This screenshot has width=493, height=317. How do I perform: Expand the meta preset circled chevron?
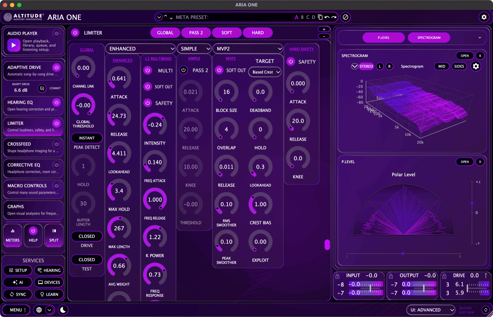(159, 17)
